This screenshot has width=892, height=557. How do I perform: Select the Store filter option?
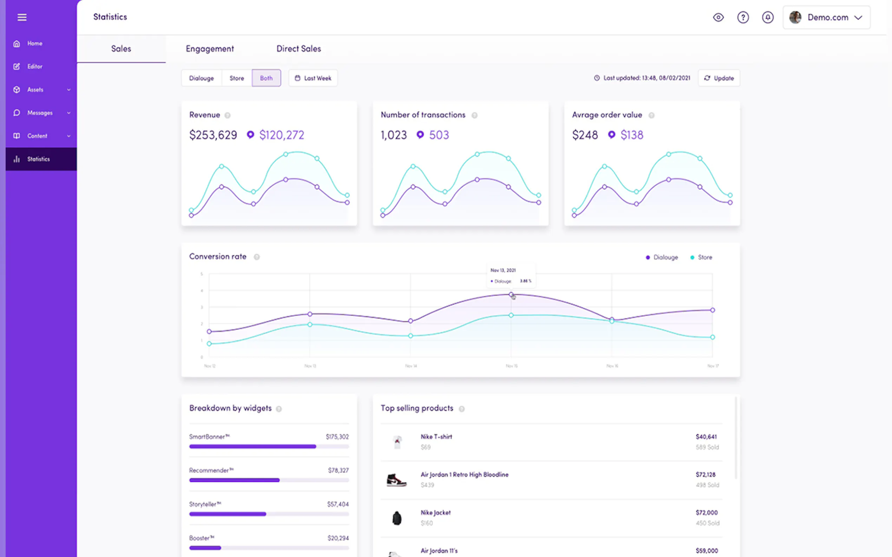[x=237, y=78]
